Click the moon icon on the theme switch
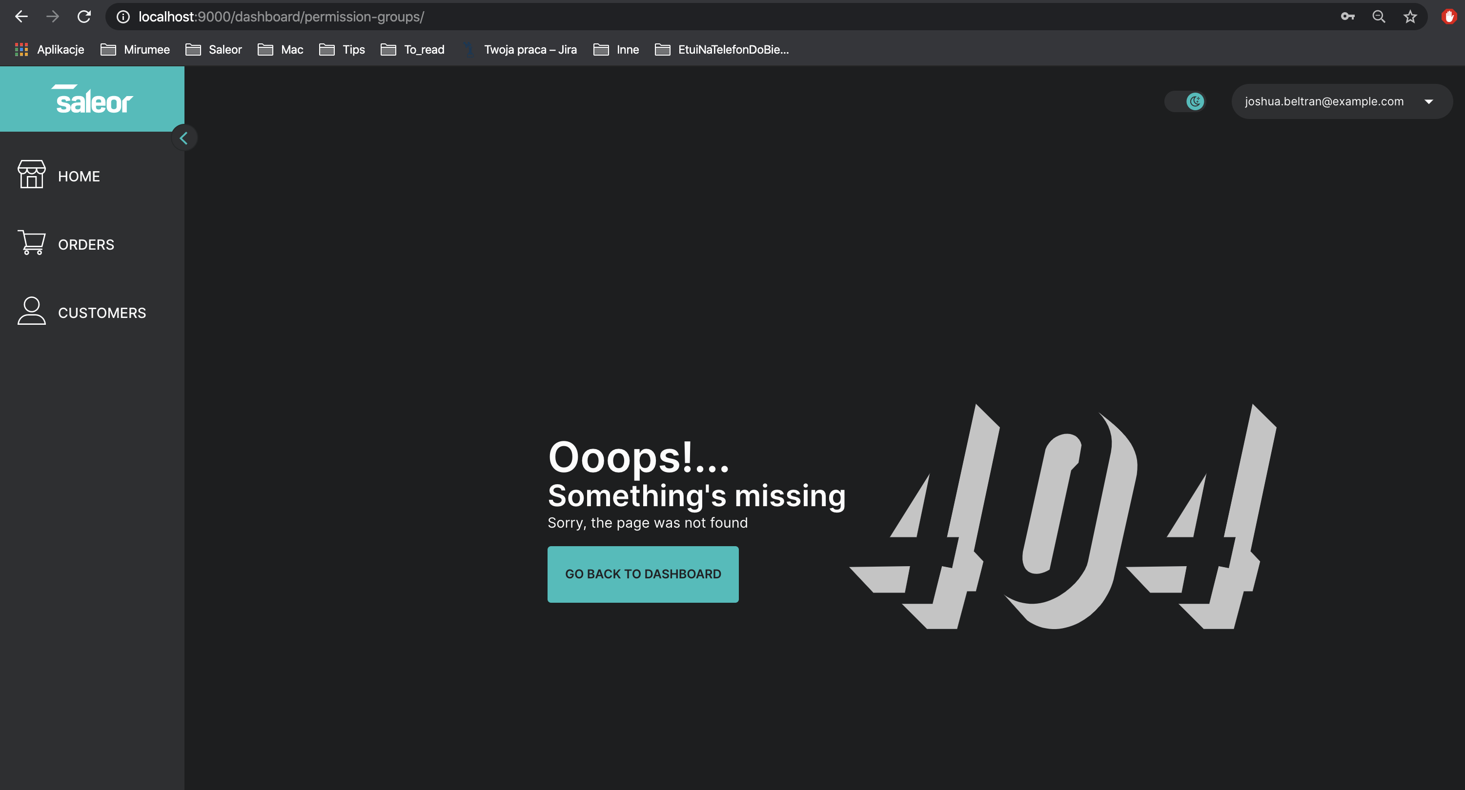The height and width of the screenshot is (790, 1465). (x=1195, y=101)
